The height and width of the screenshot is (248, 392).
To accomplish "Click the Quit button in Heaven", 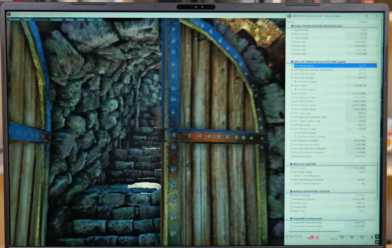I will (99, 20).
